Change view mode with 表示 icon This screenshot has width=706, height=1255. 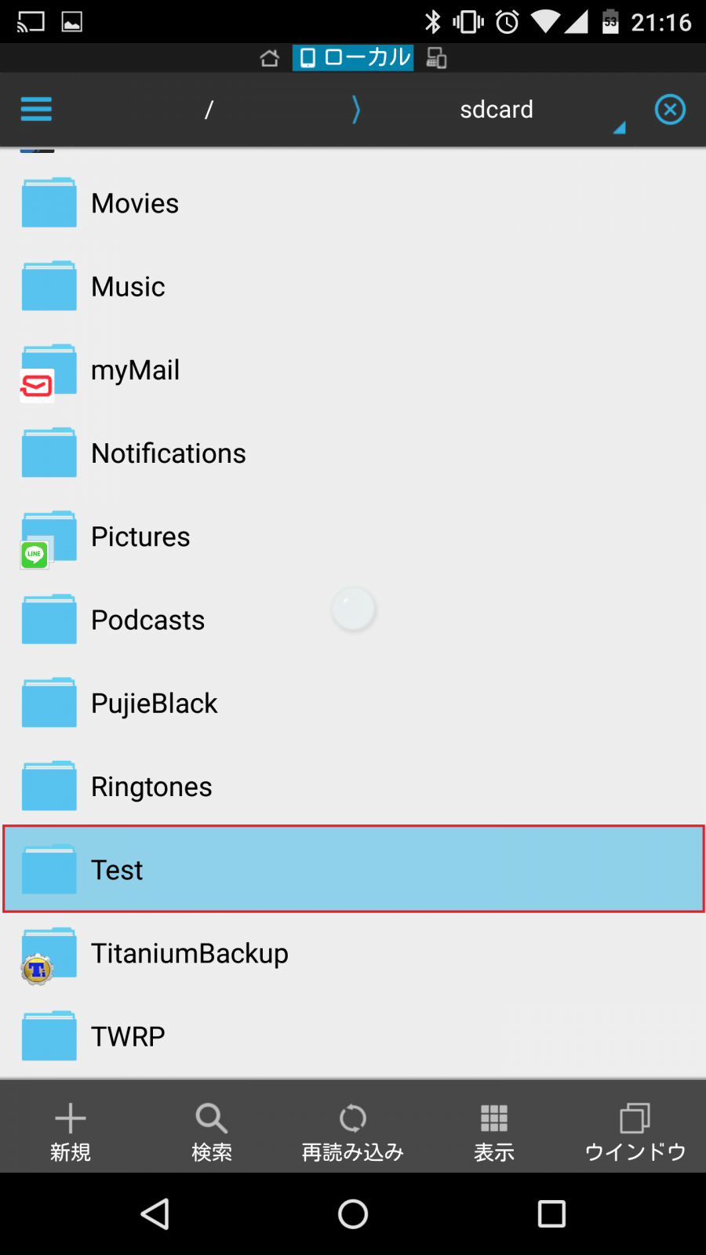click(493, 1129)
